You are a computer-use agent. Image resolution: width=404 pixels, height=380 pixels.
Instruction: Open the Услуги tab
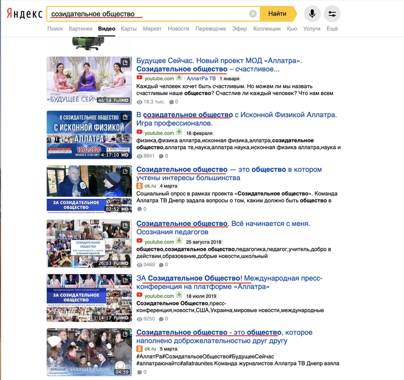coord(311,29)
